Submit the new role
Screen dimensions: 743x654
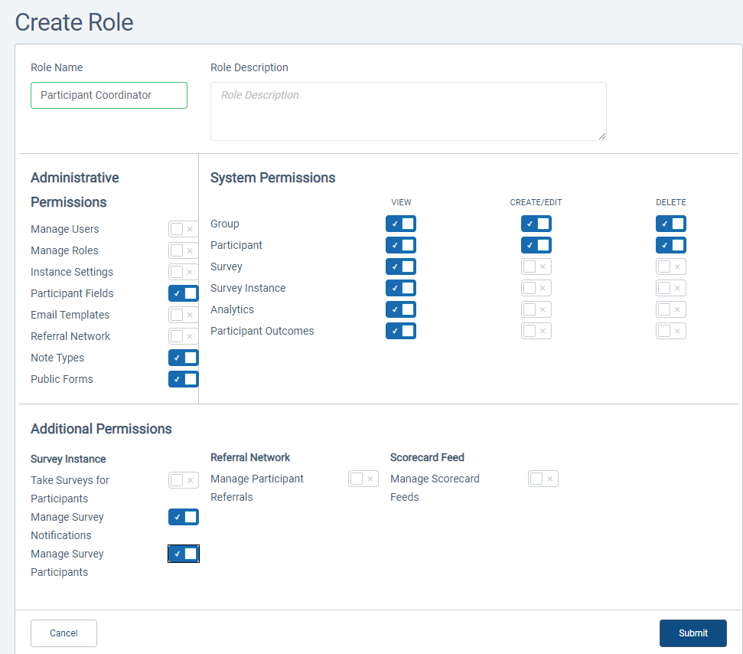point(692,633)
